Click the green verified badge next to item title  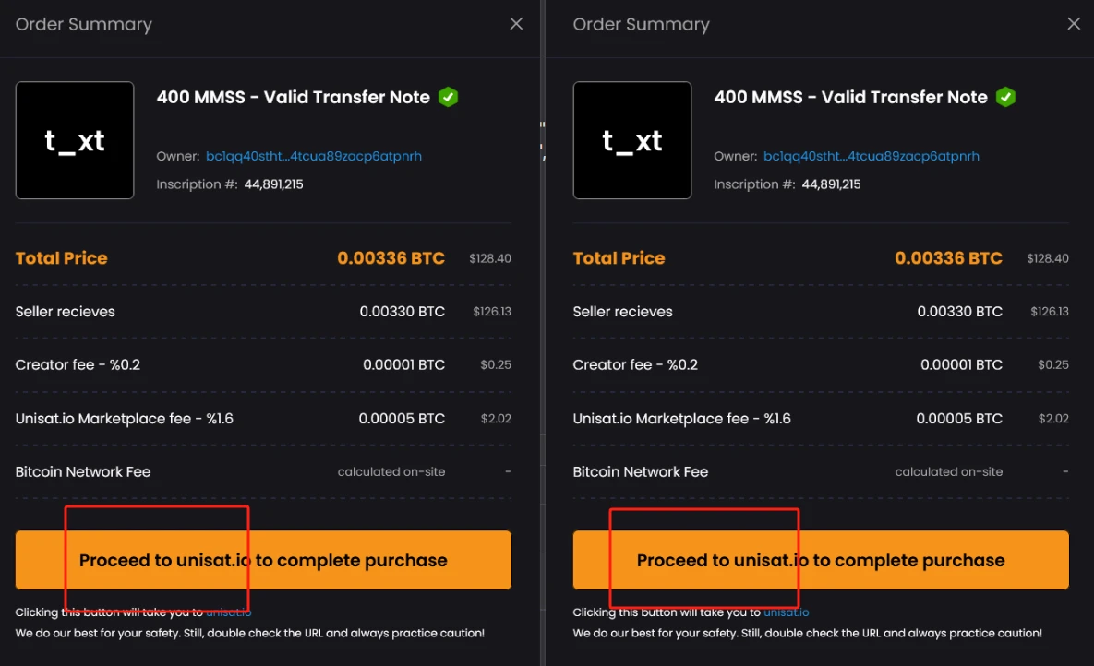coord(449,96)
